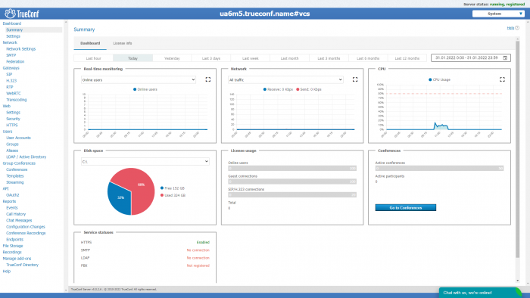Screen dimensions: 530x298
Task: Click the Help question mark icon
Action: pyautogui.click(x=517, y=28)
